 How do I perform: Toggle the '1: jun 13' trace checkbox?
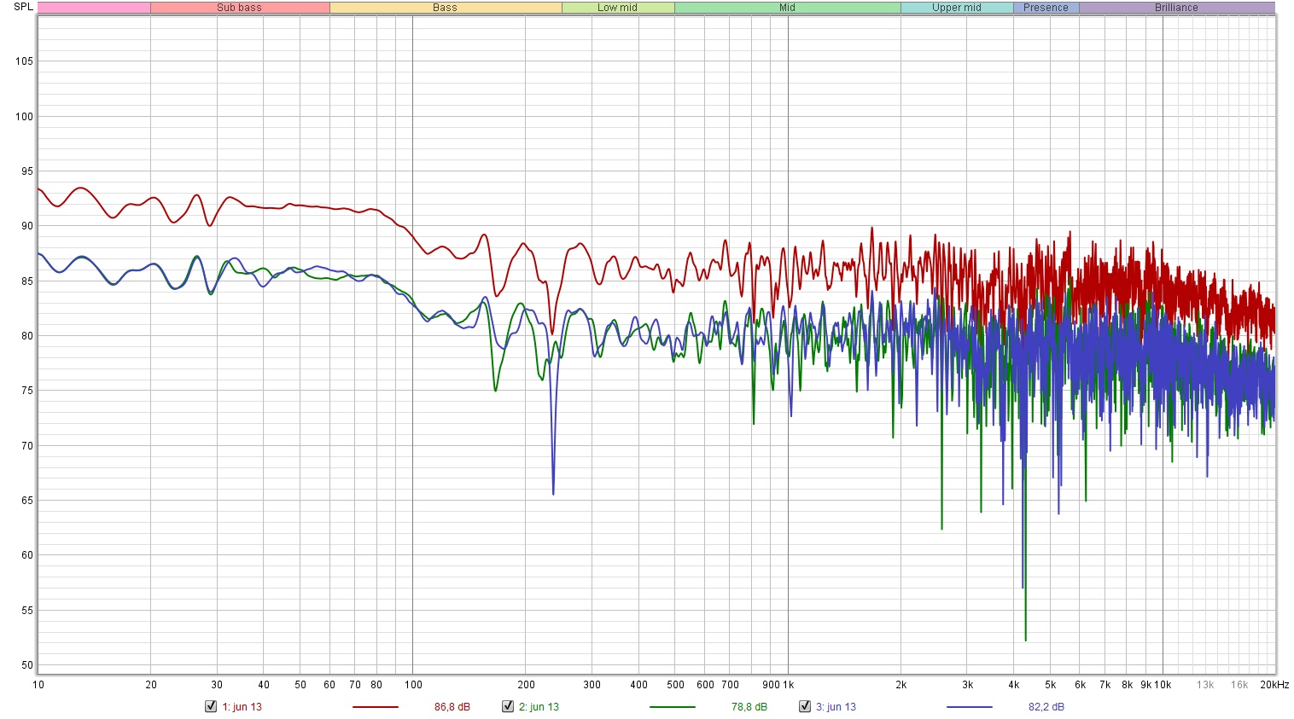[211, 706]
